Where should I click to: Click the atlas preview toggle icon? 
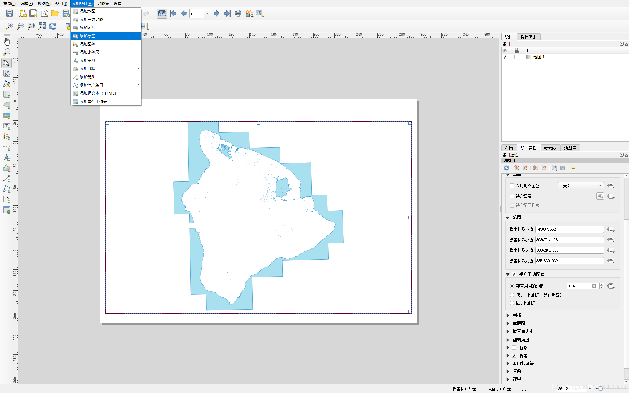tap(162, 13)
